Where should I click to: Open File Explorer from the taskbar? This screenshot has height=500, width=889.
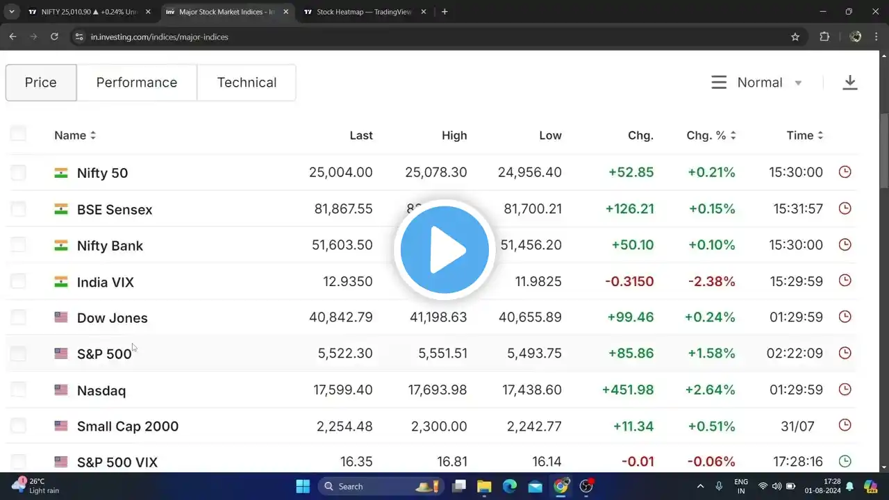[x=484, y=486]
